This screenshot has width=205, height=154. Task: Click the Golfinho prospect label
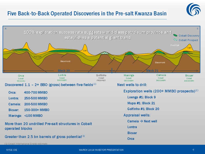[x=101, y=78]
